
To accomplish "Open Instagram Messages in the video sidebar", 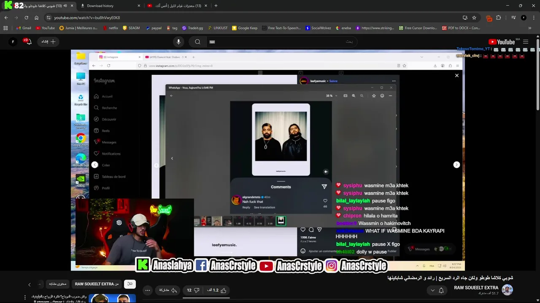I will [105, 142].
